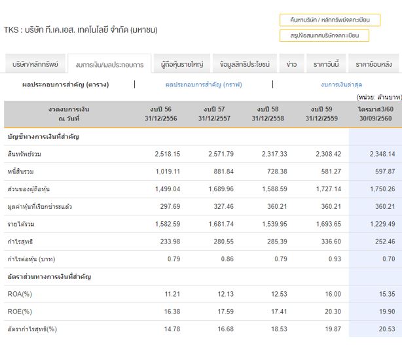402x345 pixels.
Task: Click the ROE(%) row label
Action: pyautogui.click(x=20, y=312)
